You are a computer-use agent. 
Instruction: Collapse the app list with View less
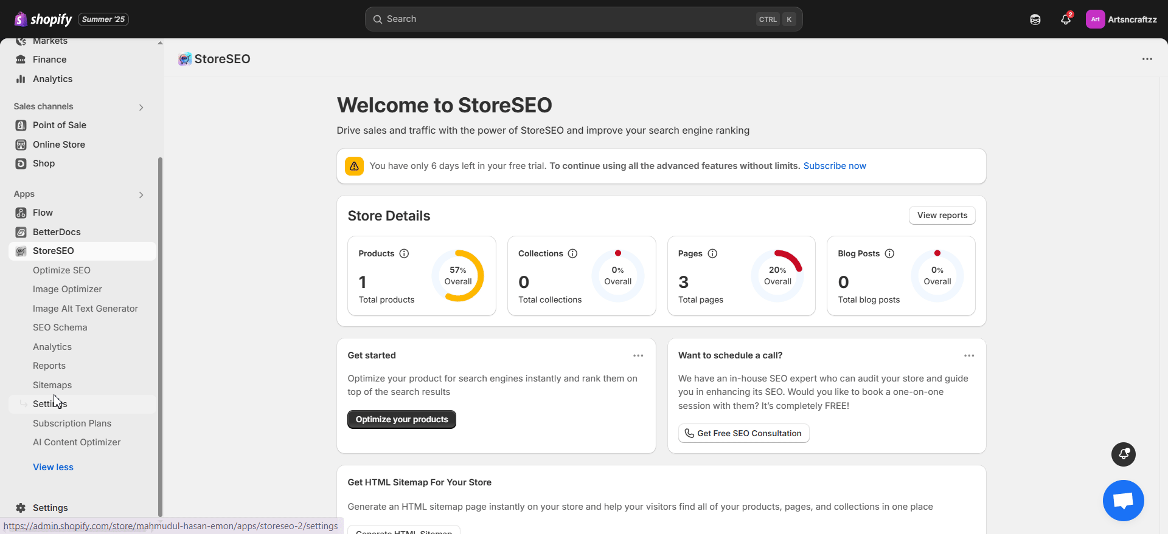click(53, 467)
